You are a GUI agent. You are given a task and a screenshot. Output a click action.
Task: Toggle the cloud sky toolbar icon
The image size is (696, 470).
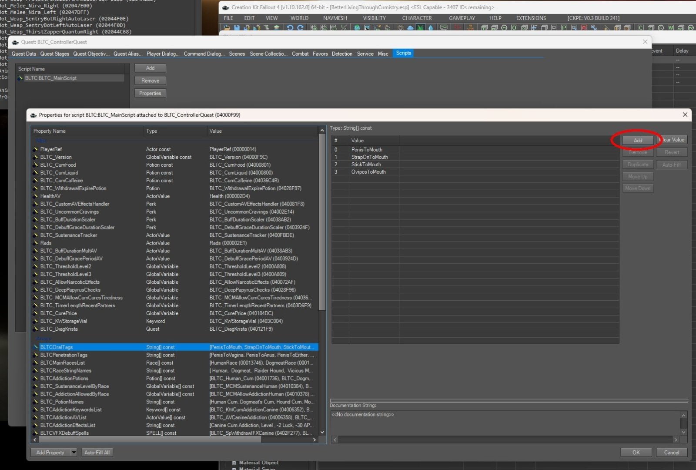click(x=410, y=28)
